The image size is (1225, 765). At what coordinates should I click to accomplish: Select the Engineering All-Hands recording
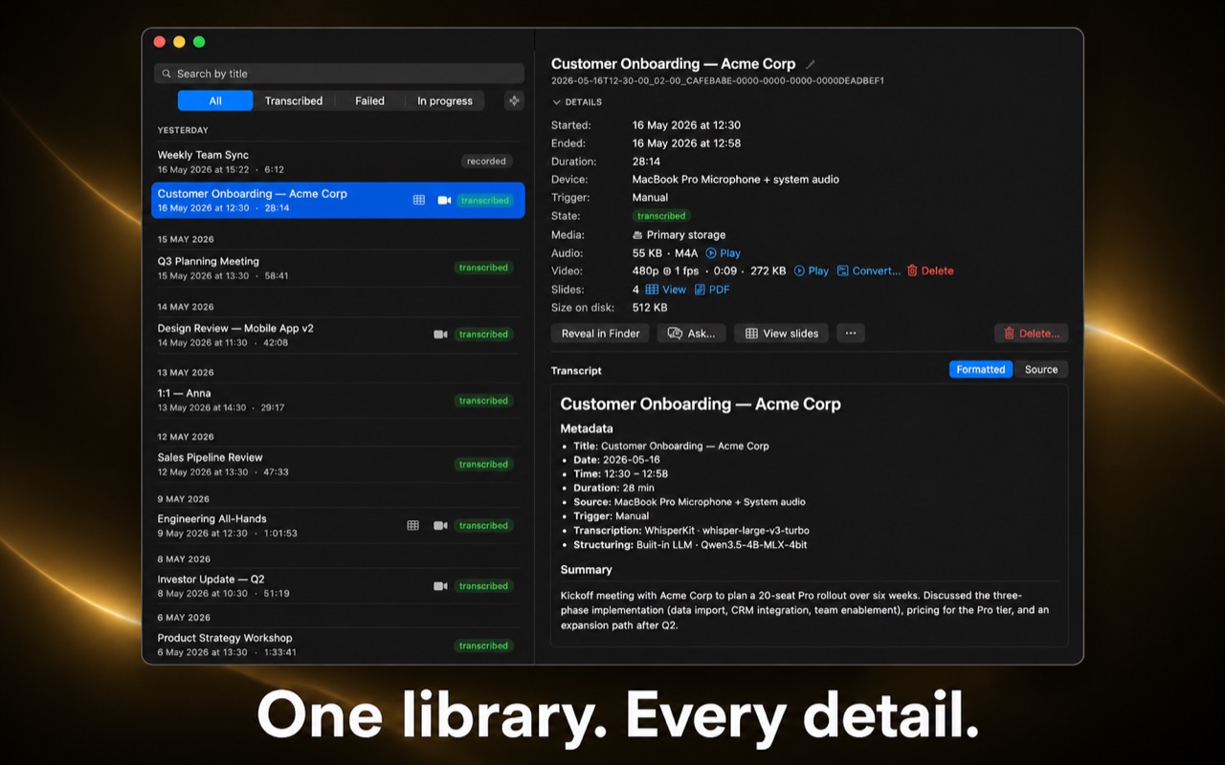339,525
